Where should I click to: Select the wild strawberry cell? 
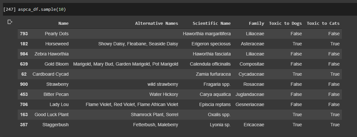(x=163, y=84)
